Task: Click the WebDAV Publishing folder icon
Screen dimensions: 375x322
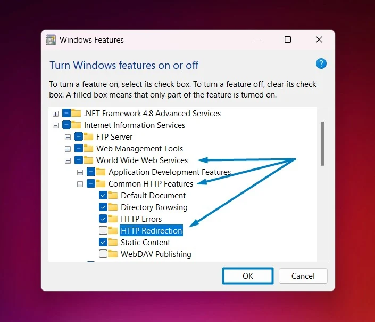Action: click(x=113, y=254)
